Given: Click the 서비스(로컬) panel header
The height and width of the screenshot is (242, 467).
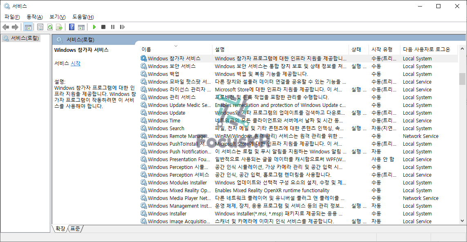Looking at the screenshot, I should pyautogui.click(x=259, y=40).
